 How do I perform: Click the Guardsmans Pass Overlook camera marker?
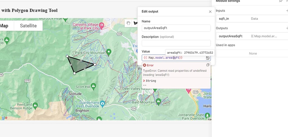102,103
